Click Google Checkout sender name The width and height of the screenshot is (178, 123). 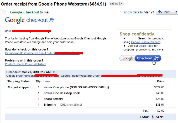(25, 12)
